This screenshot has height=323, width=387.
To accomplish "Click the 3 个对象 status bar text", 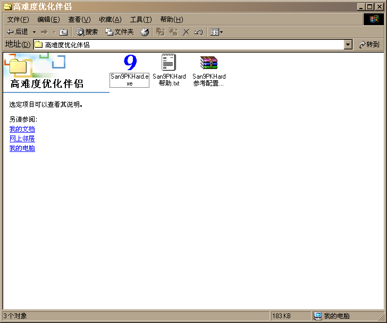I will pyautogui.click(x=15, y=316).
